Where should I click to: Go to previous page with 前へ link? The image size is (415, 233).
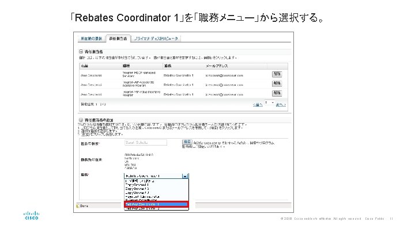point(258,105)
